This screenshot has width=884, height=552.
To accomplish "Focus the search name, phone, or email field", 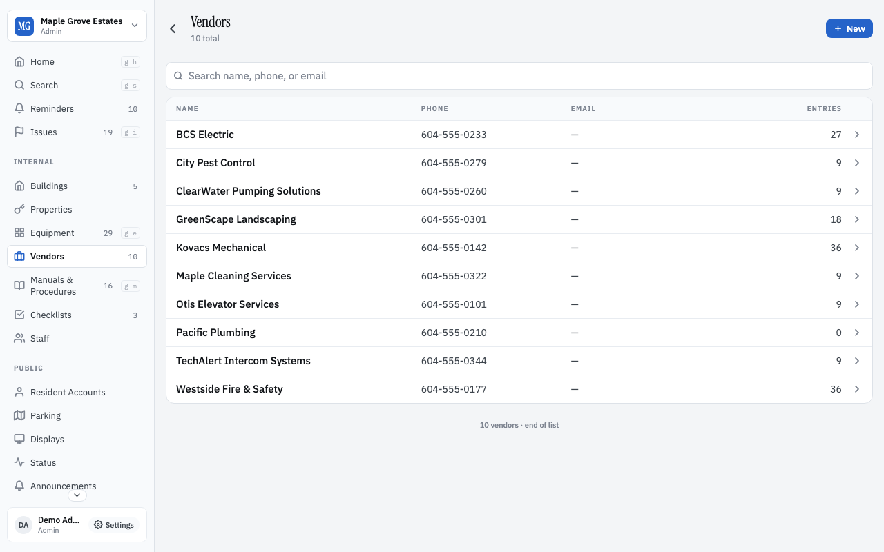I will (x=519, y=76).
